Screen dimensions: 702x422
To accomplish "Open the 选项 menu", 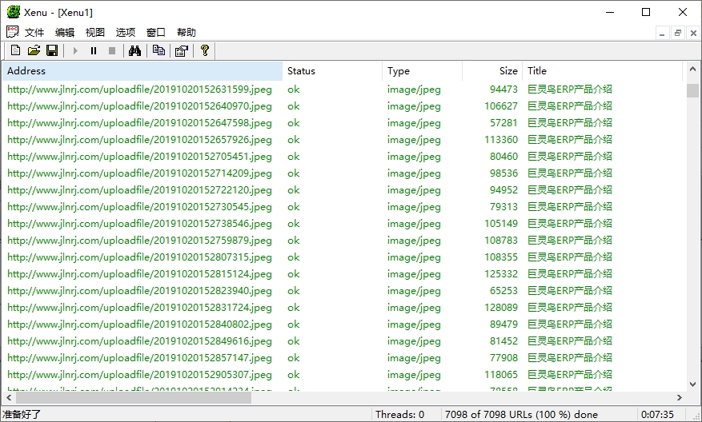I will [x=126, y=33].
